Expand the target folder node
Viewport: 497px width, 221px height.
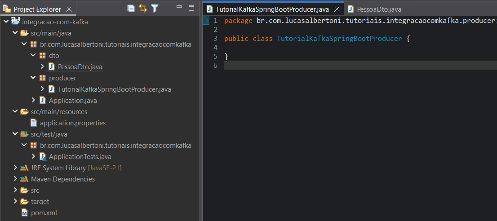tap(15, 201)
